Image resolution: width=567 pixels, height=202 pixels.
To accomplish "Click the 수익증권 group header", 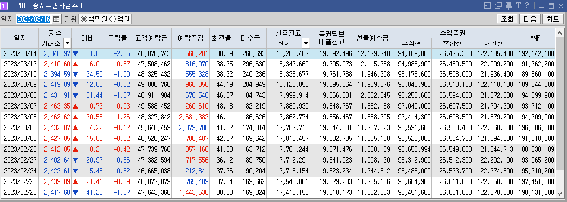I will (453, 33).
